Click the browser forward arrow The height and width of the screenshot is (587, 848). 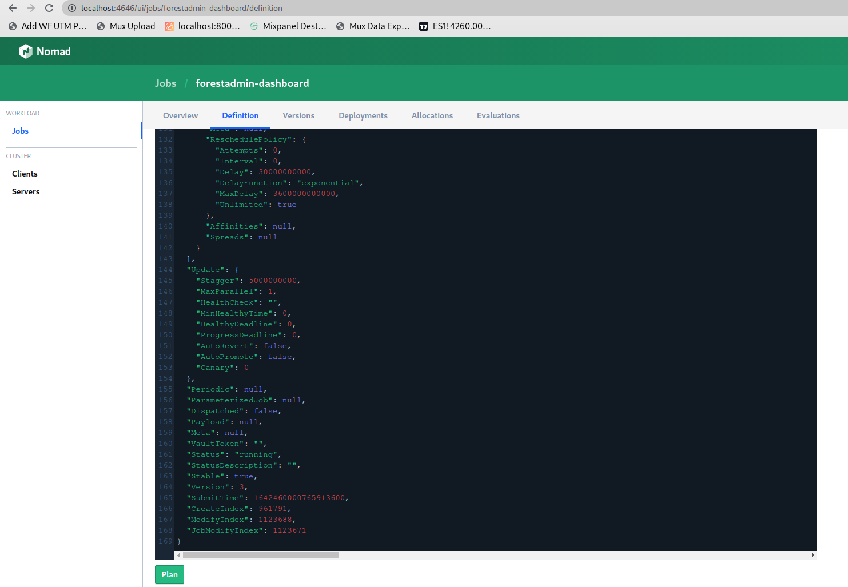tap(31, 8)
